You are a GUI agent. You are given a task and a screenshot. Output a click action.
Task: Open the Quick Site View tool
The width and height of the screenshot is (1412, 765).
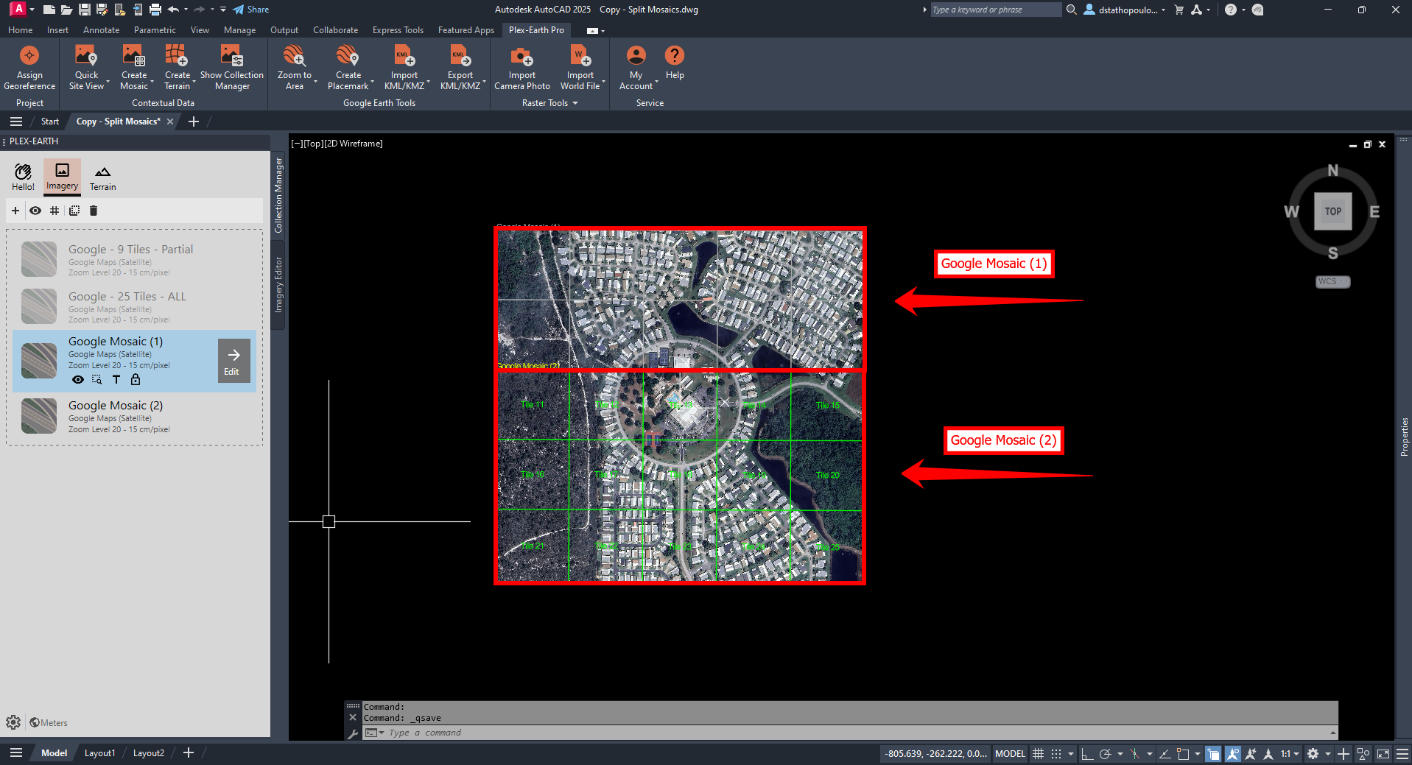(86, 68)
